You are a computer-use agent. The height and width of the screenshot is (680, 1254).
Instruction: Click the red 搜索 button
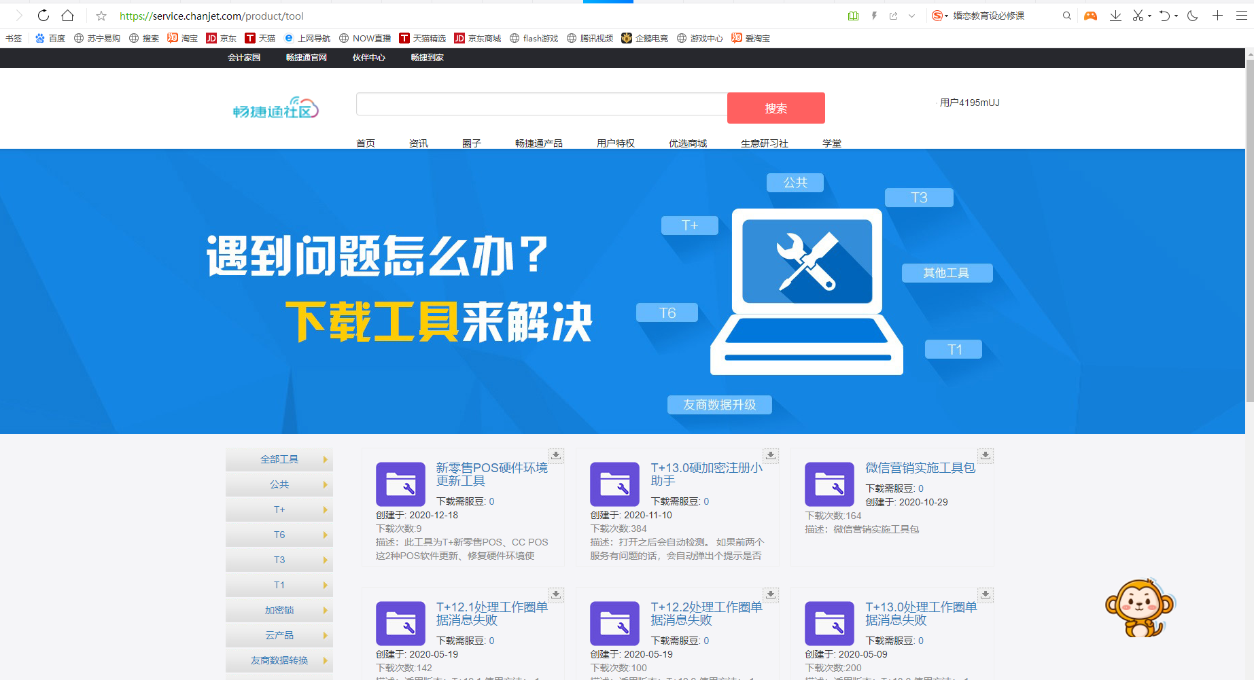coord(776,108)
